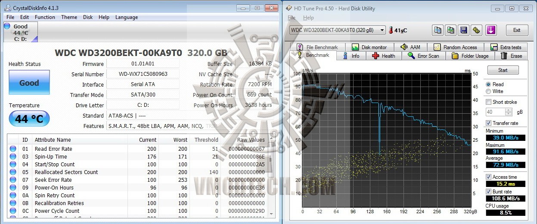Click the short stroke size field showing 40
Screen dimensions: 537x224
pyautogui.click(x=495, y=112)
